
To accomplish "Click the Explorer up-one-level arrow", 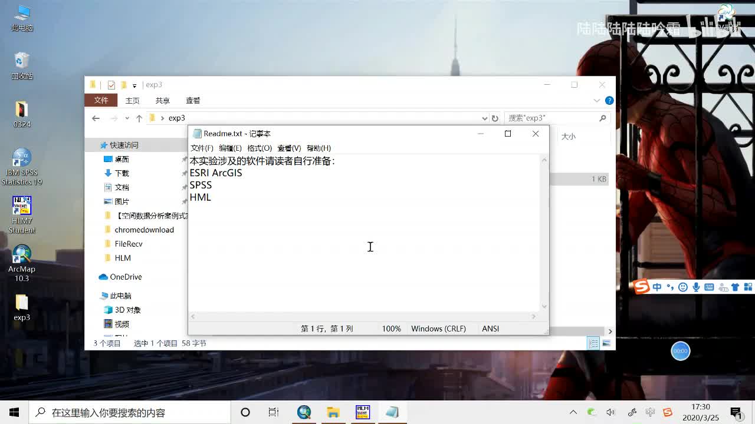I will click(x=139, y=118).
